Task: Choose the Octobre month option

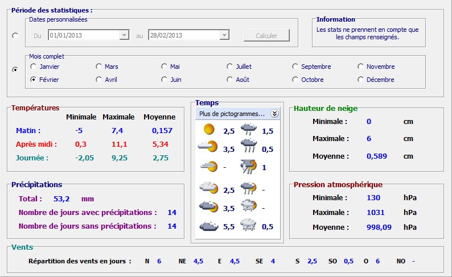Action: tap(295, 80)
